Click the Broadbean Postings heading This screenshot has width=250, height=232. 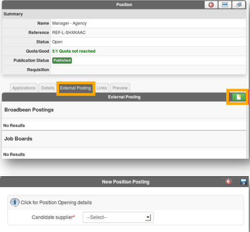pyautogui.click(x=29, y=110)
